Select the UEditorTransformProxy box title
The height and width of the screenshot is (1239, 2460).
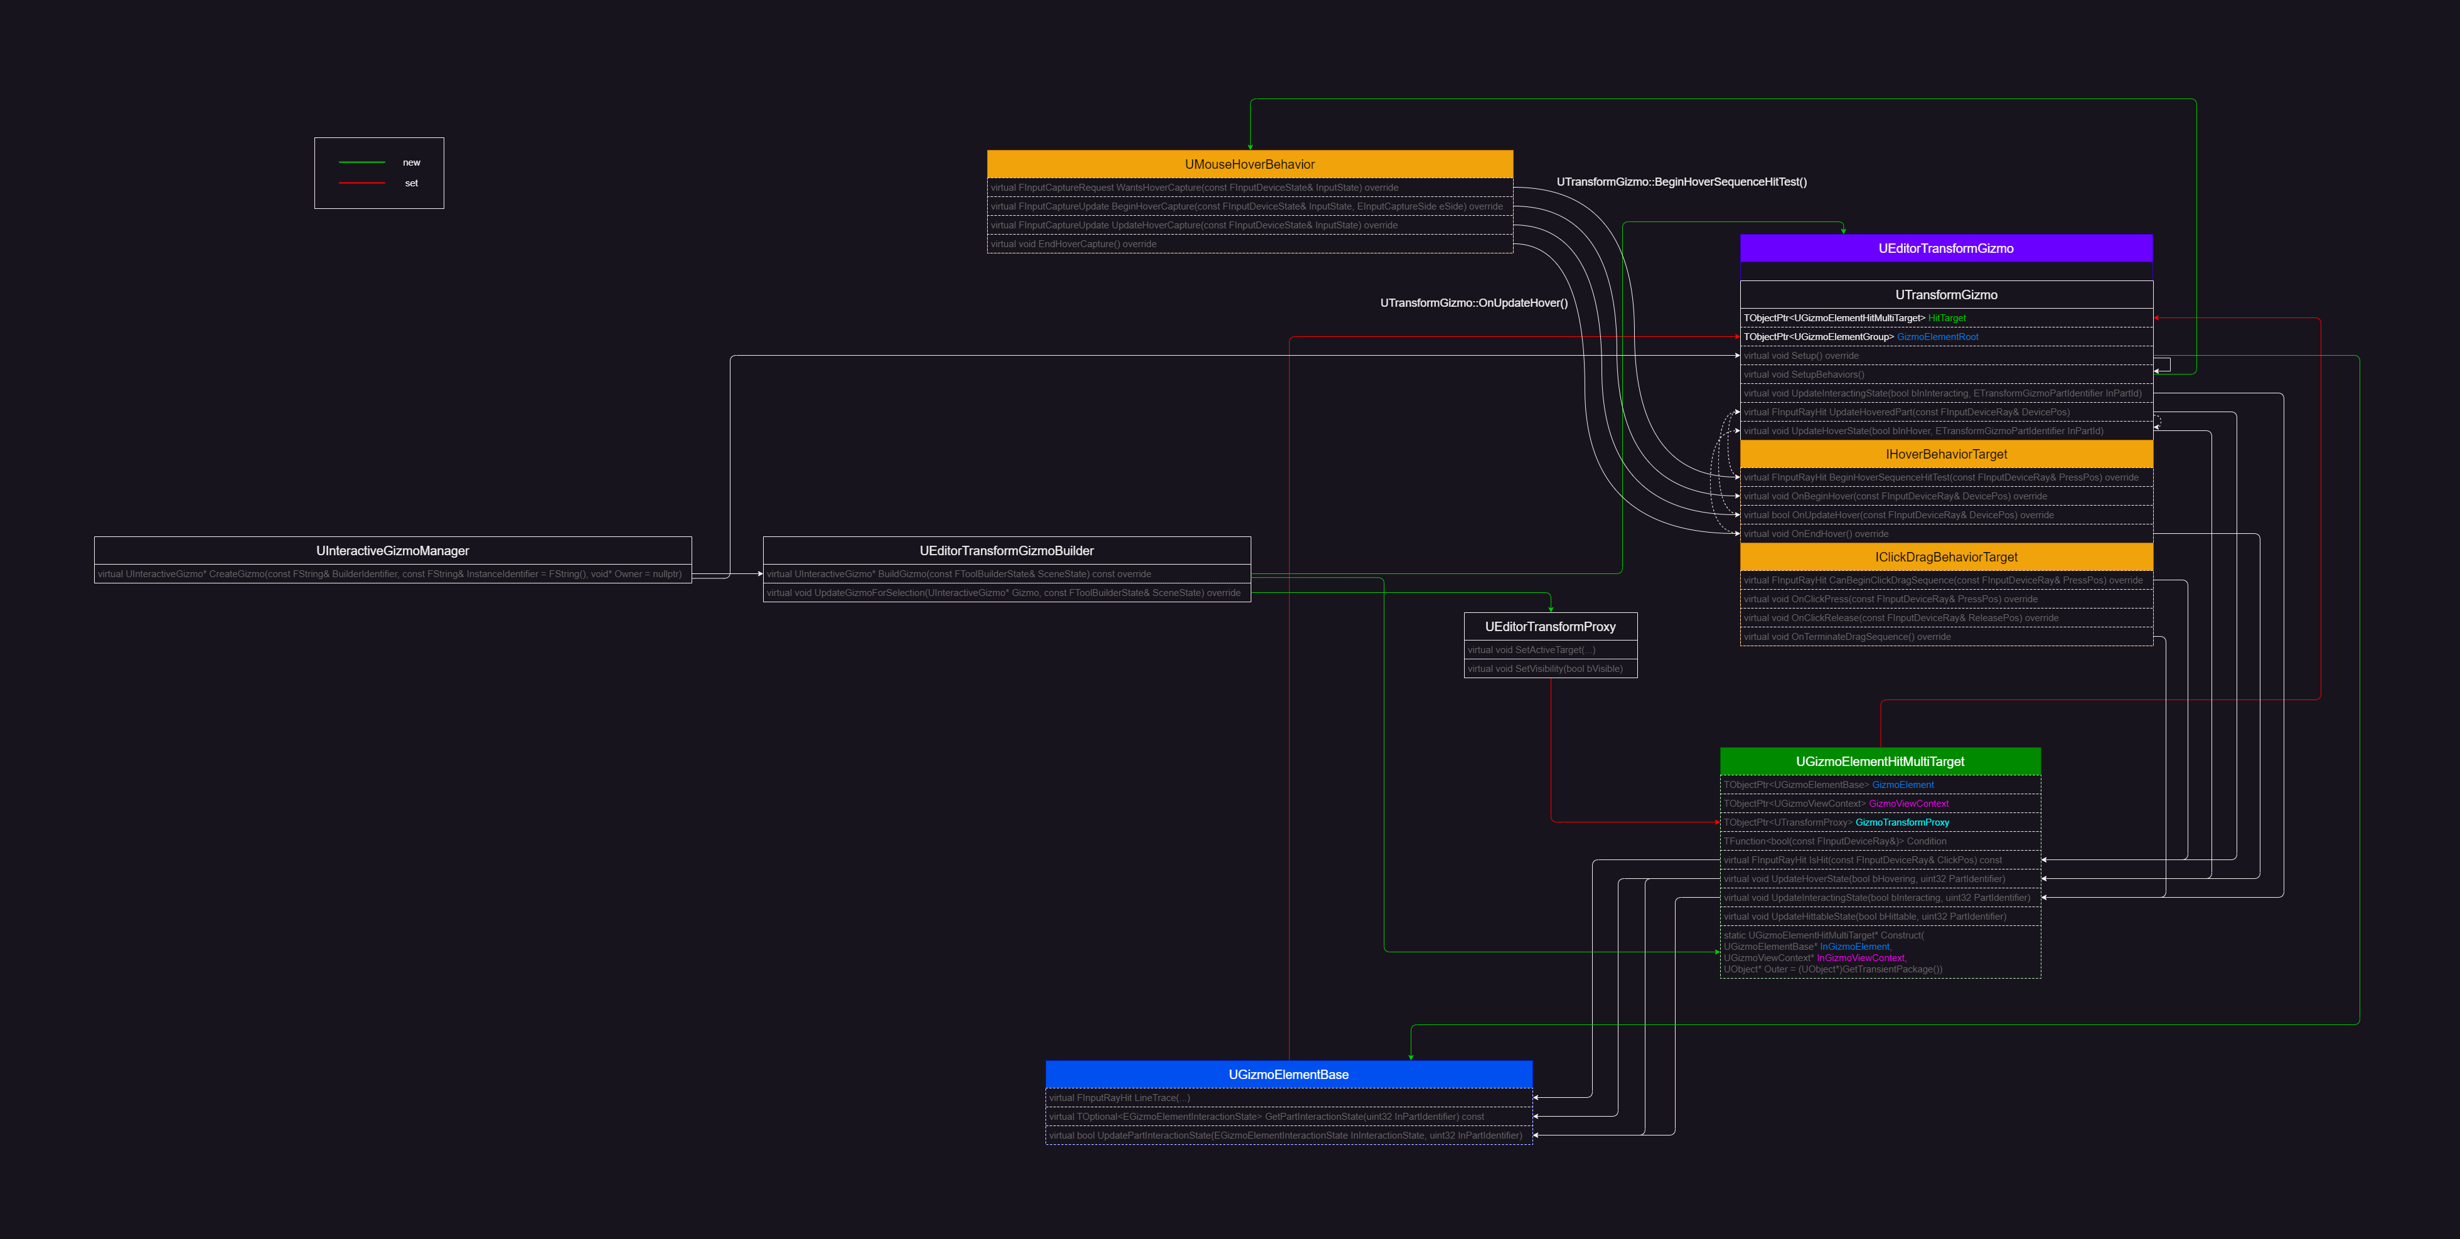tap(1550, 627)
